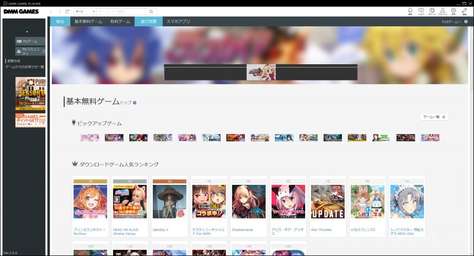The width and height of the screenshot is (474, 256).
Task: Open the notifications bell icon
Action: [410, 12]
